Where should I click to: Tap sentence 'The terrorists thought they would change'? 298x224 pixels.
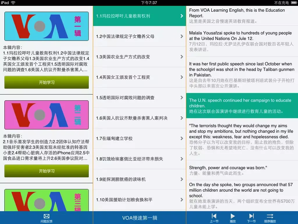coord(242,139)
